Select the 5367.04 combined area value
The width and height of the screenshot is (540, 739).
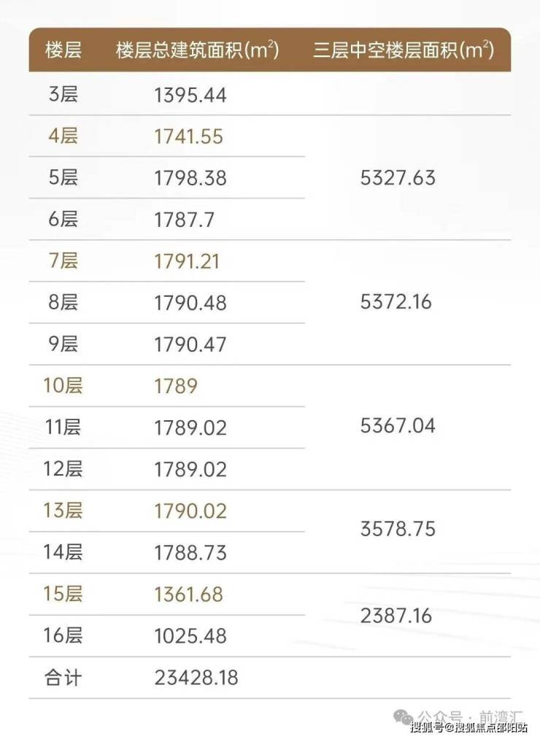coord(398,426)
